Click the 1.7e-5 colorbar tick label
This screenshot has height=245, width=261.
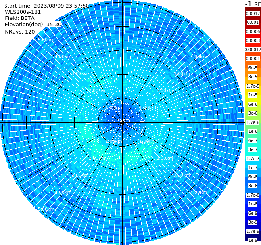253,86
